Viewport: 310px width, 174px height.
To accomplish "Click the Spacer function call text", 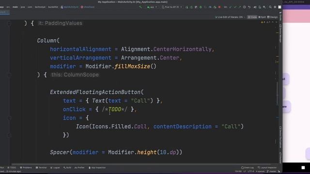I will [x=60, y=152].
